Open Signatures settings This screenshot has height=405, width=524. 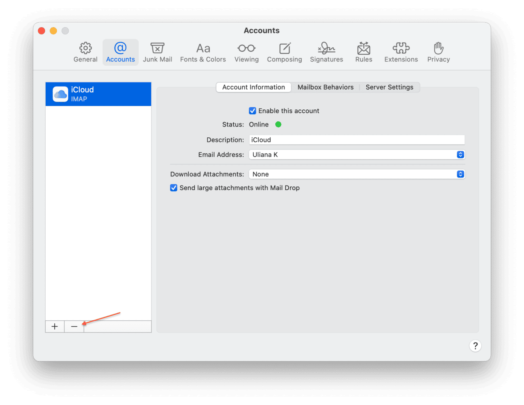(x=326, y=53)
